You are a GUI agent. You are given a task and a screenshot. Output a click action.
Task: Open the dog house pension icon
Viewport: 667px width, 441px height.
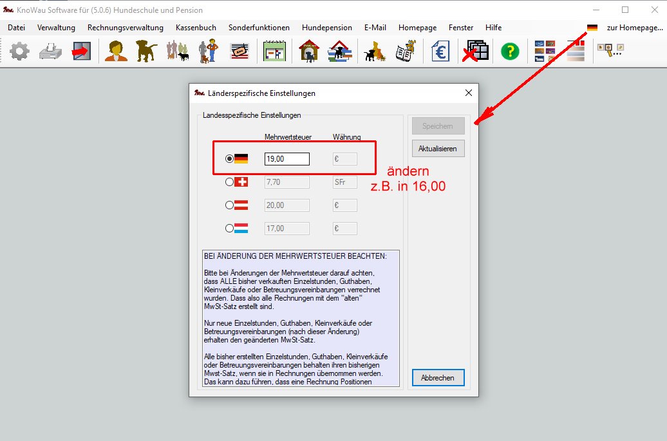[x=309, y=51]
